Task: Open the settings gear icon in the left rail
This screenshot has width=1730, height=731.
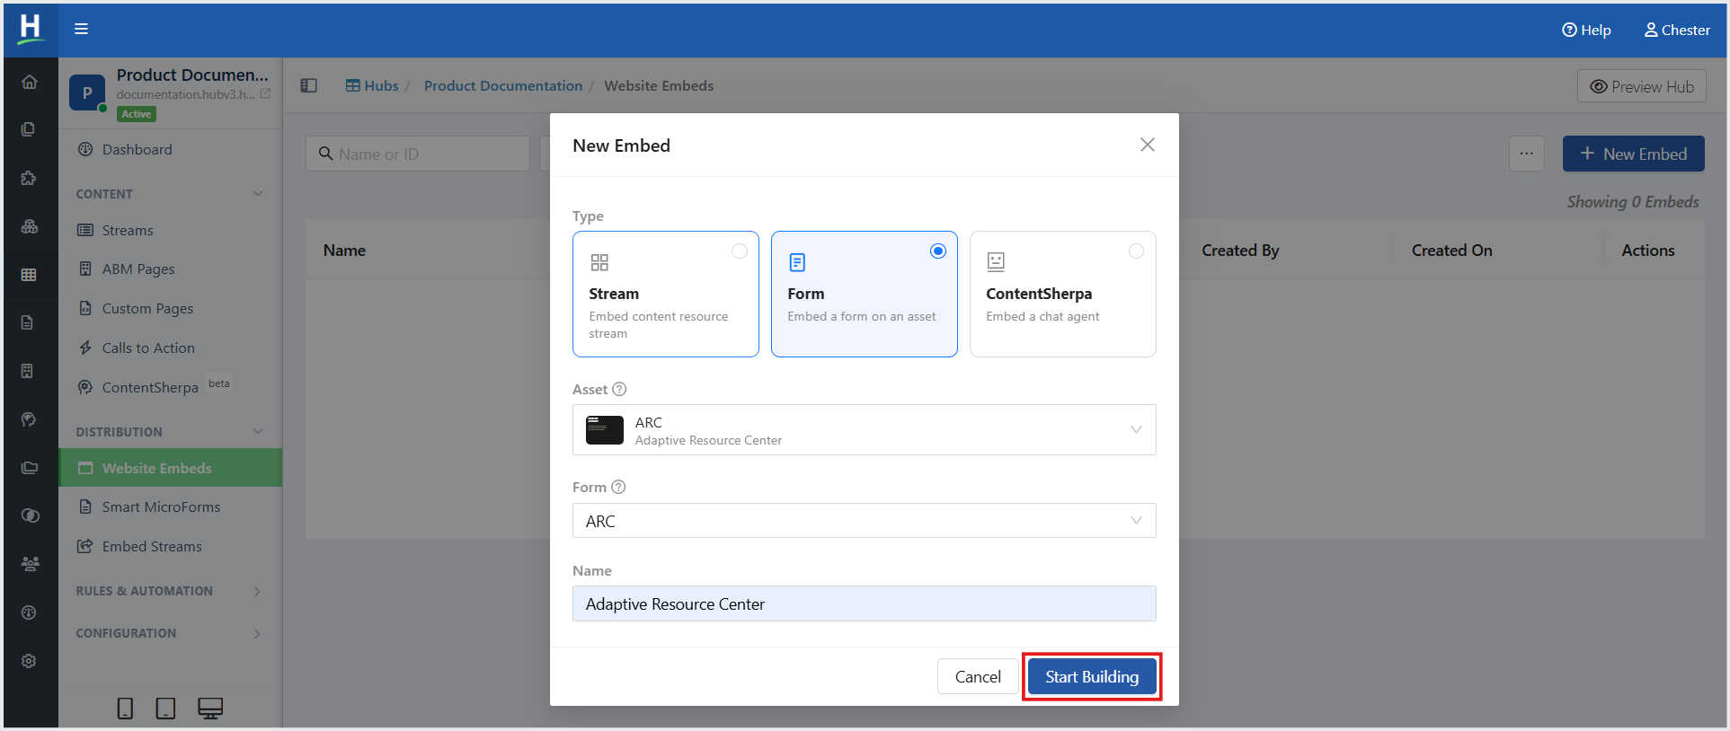Action: (29, 661)
